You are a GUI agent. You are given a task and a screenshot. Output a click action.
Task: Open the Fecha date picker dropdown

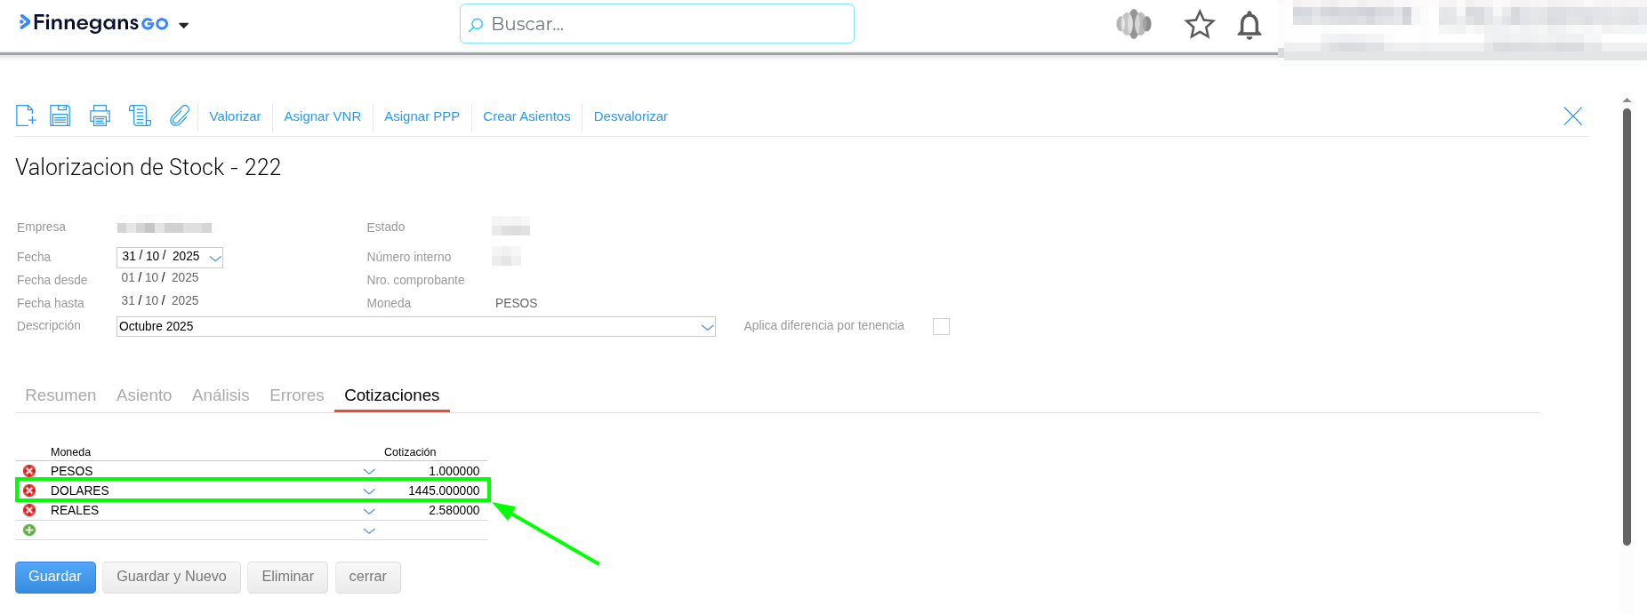pos(214,258)
